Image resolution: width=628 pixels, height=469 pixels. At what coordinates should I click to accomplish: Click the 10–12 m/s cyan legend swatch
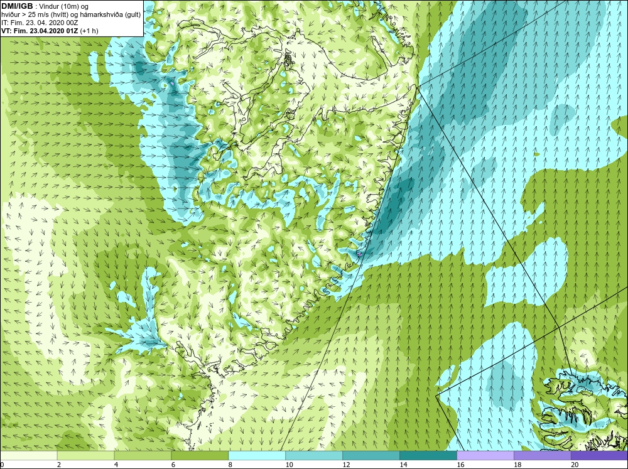point(314,455)
